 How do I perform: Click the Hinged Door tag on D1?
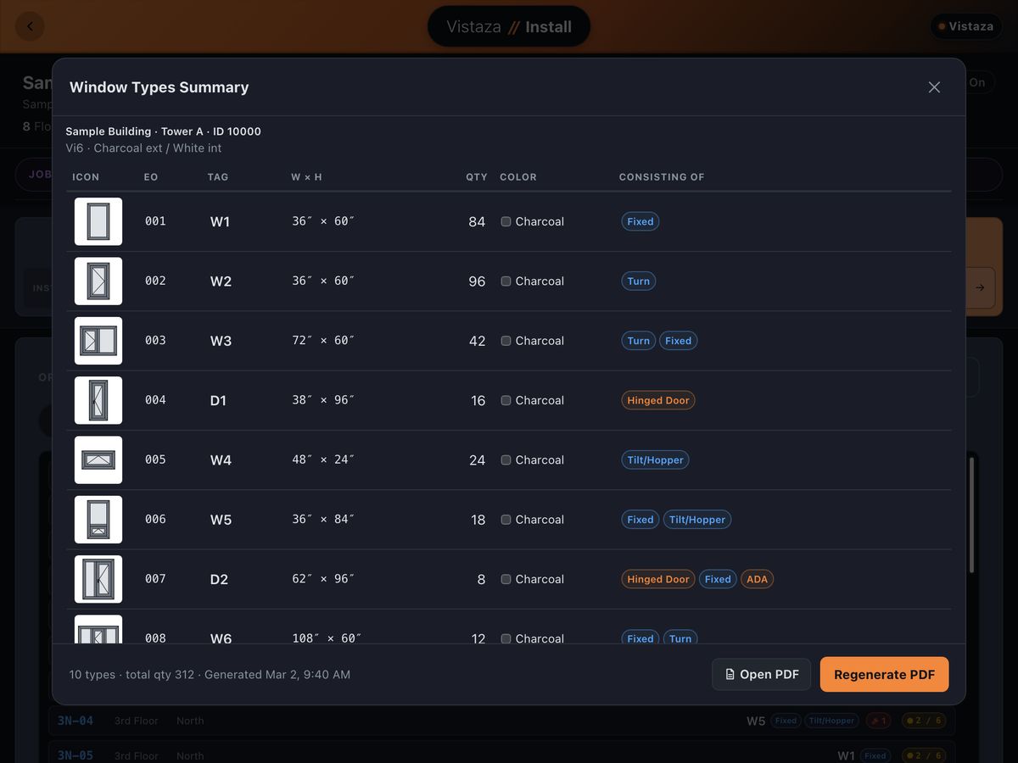(x=658, y=400)
